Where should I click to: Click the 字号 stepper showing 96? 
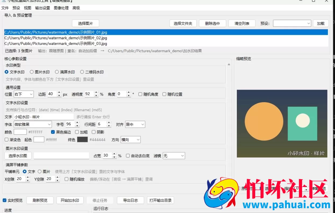coord(72,124)
